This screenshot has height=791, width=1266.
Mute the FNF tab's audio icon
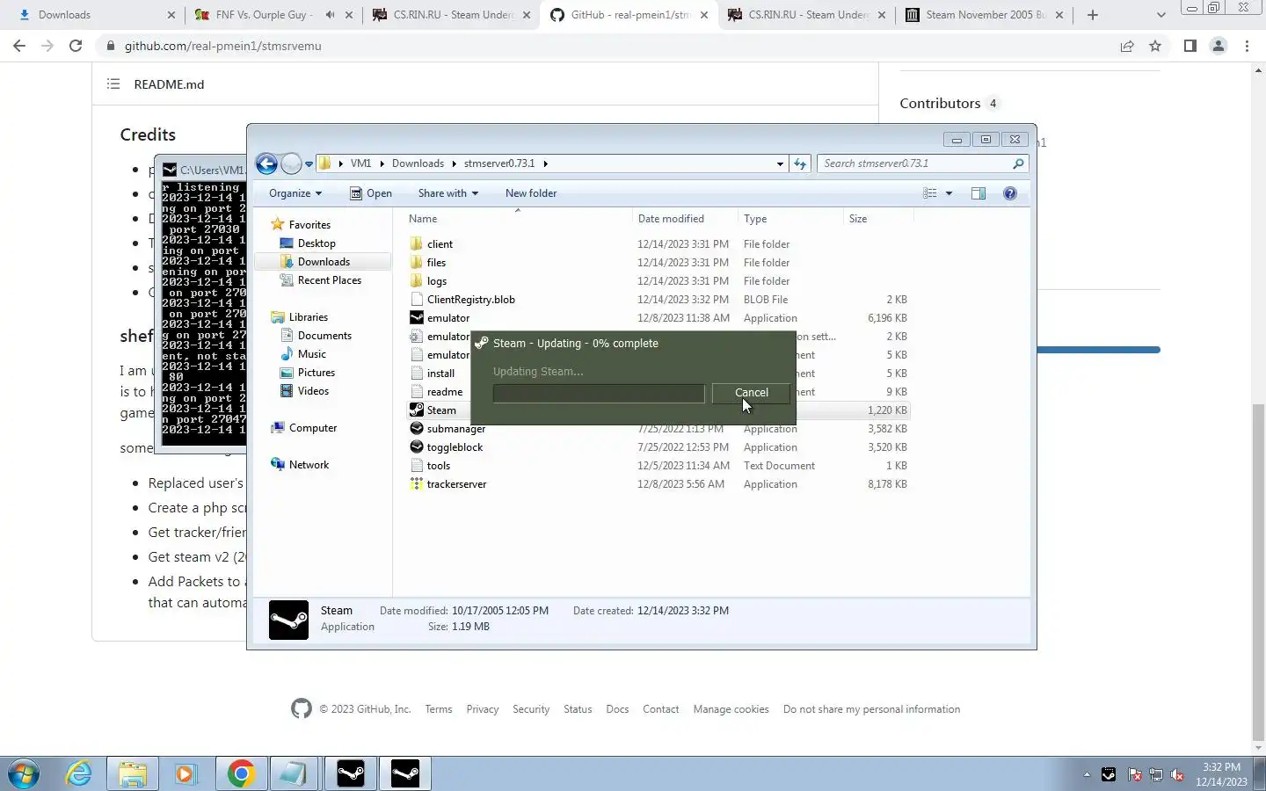(331, 15)
